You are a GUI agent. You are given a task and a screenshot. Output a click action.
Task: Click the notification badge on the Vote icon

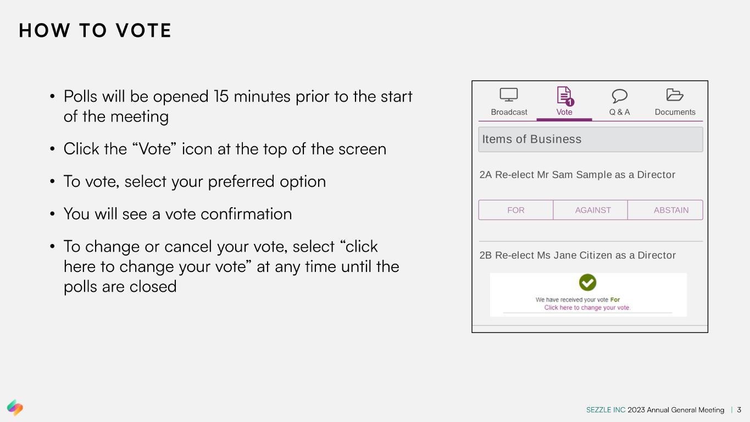pyautogui.click(x=570, y=102)
